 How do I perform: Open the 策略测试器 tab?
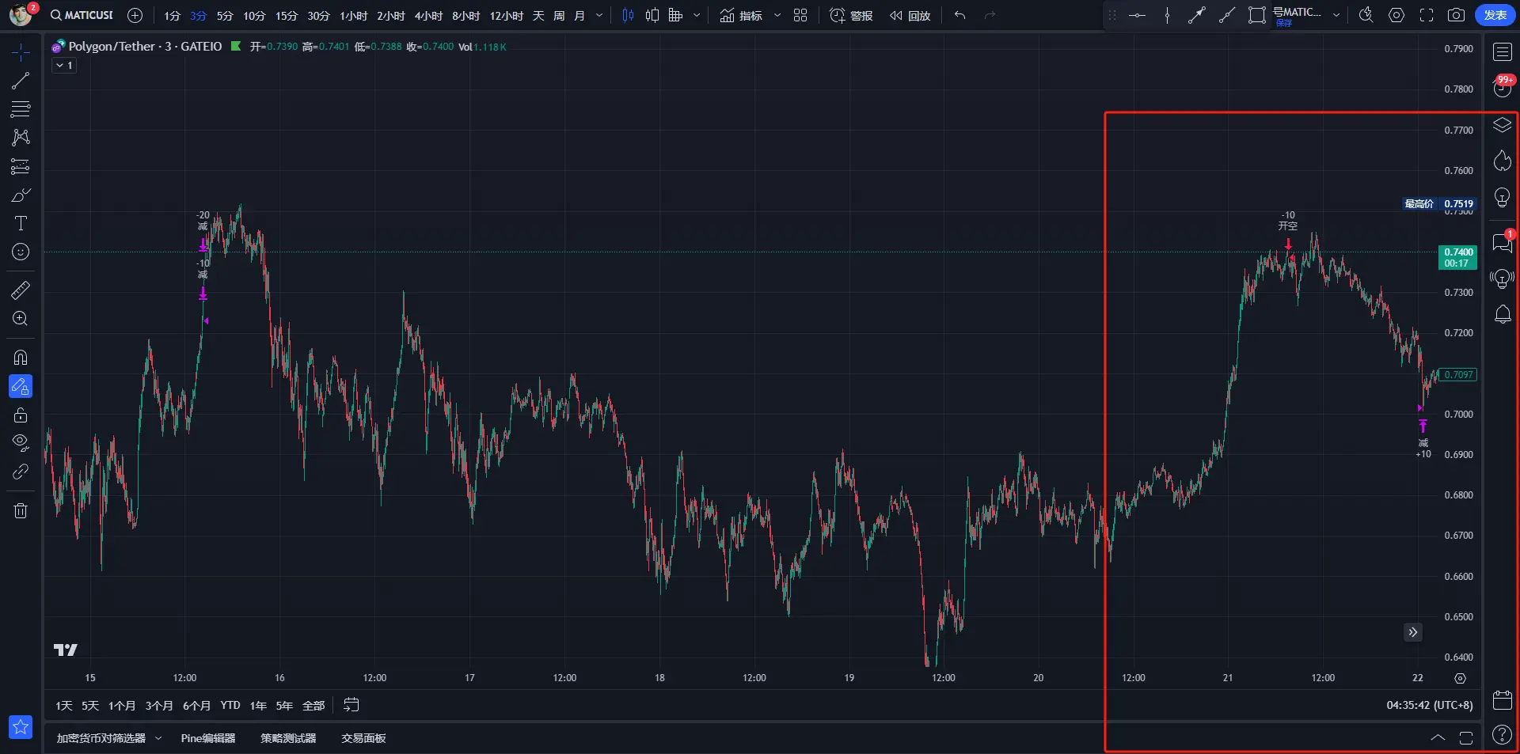click(288, 738)
